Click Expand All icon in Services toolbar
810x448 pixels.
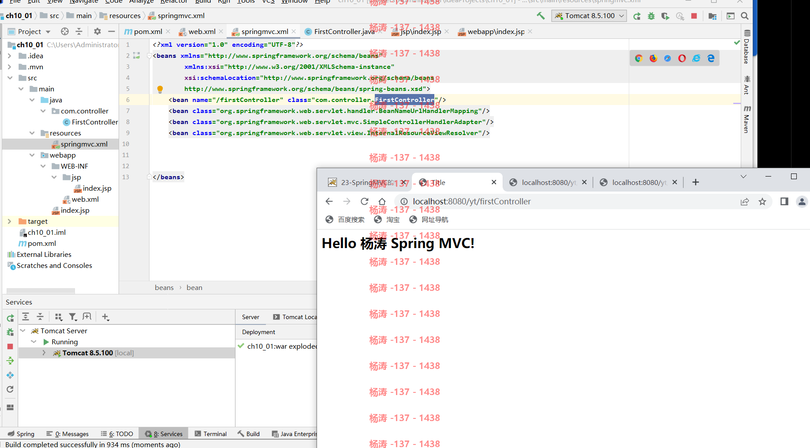(x=26, y=316)
